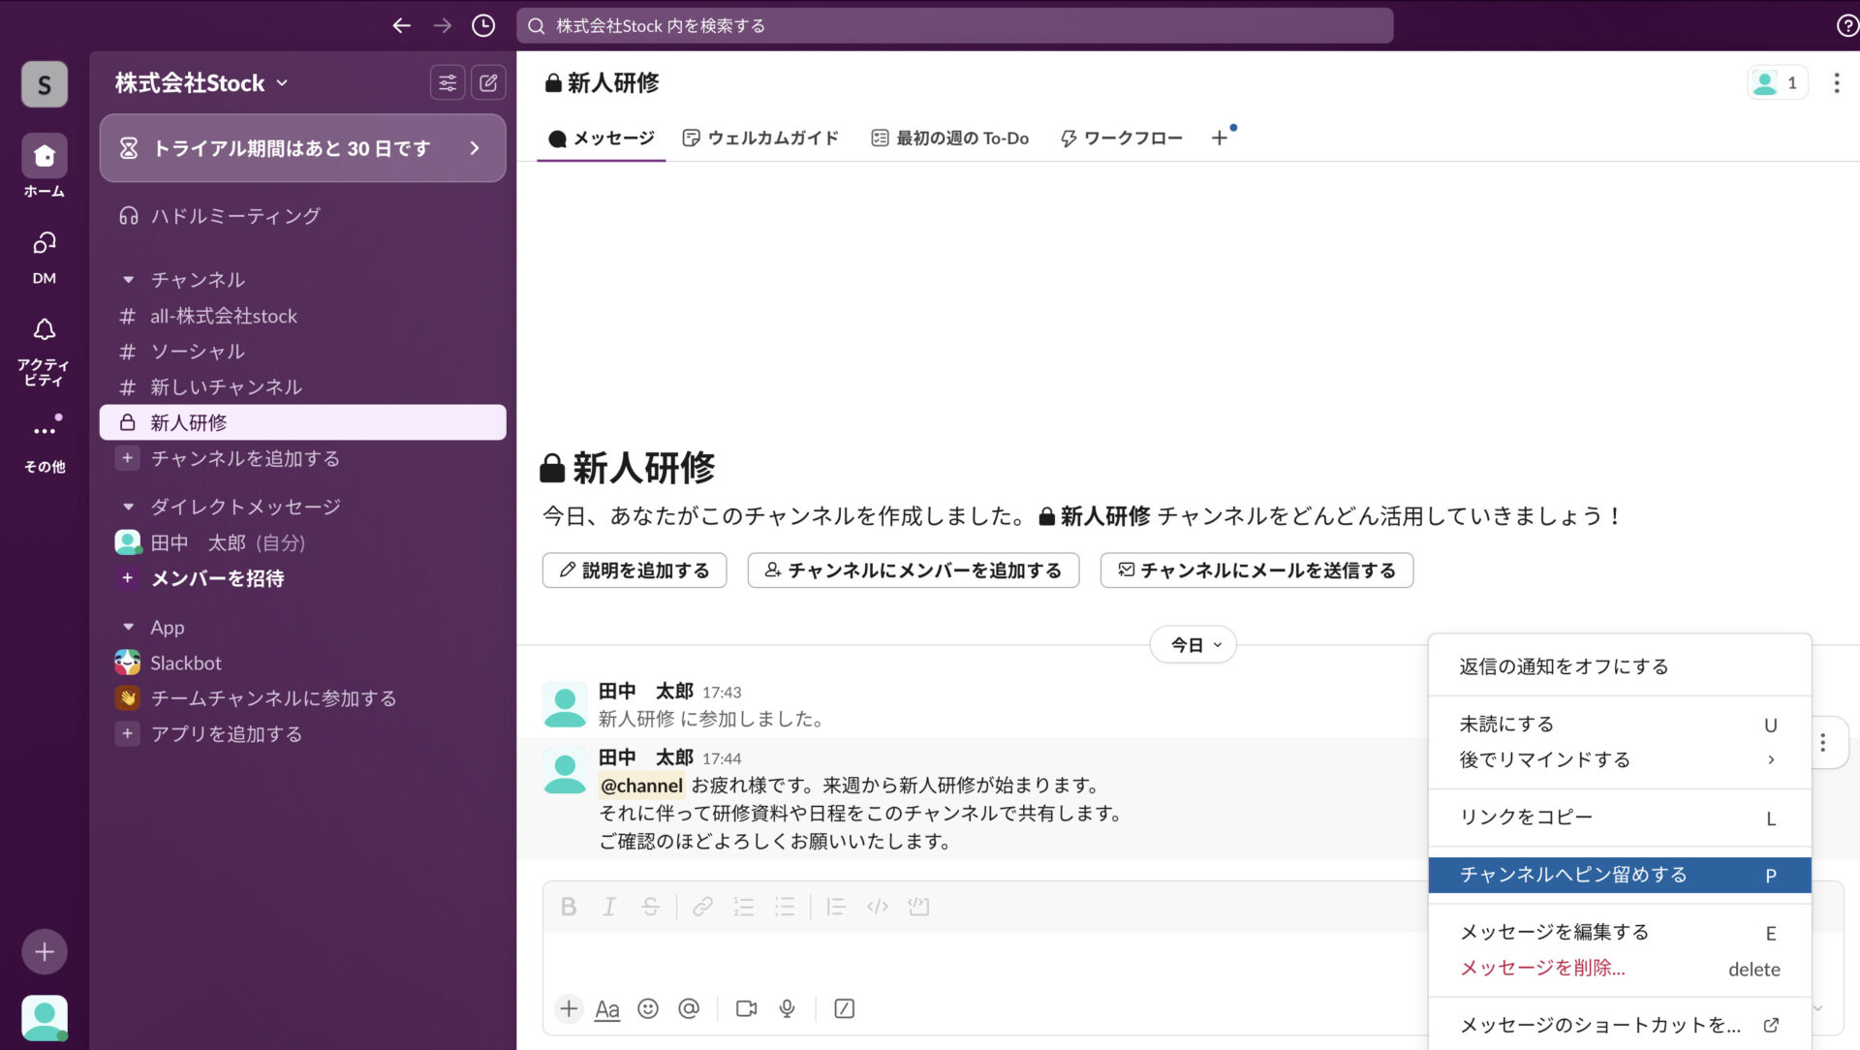Select the Bold formatting icon in the composer

(x=569, y=907)
